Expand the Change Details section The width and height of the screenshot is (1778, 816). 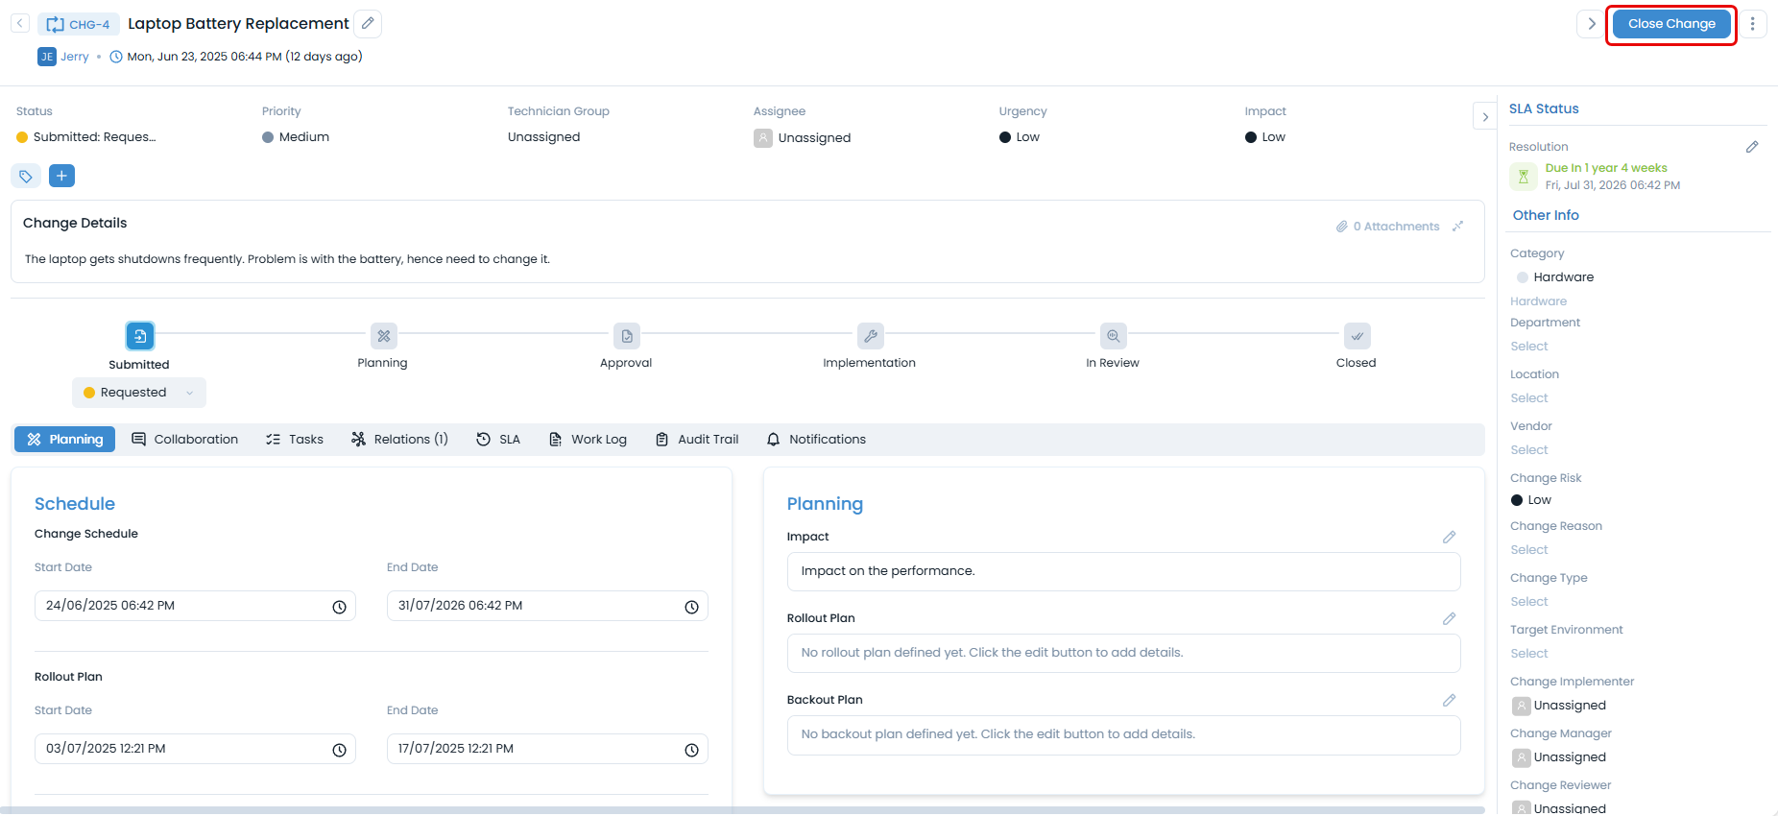pos(1457,227)
